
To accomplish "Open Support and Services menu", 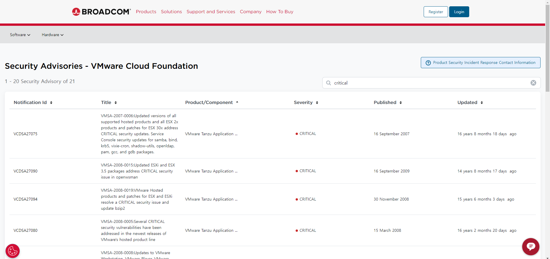I will click(x=211, y=12).
